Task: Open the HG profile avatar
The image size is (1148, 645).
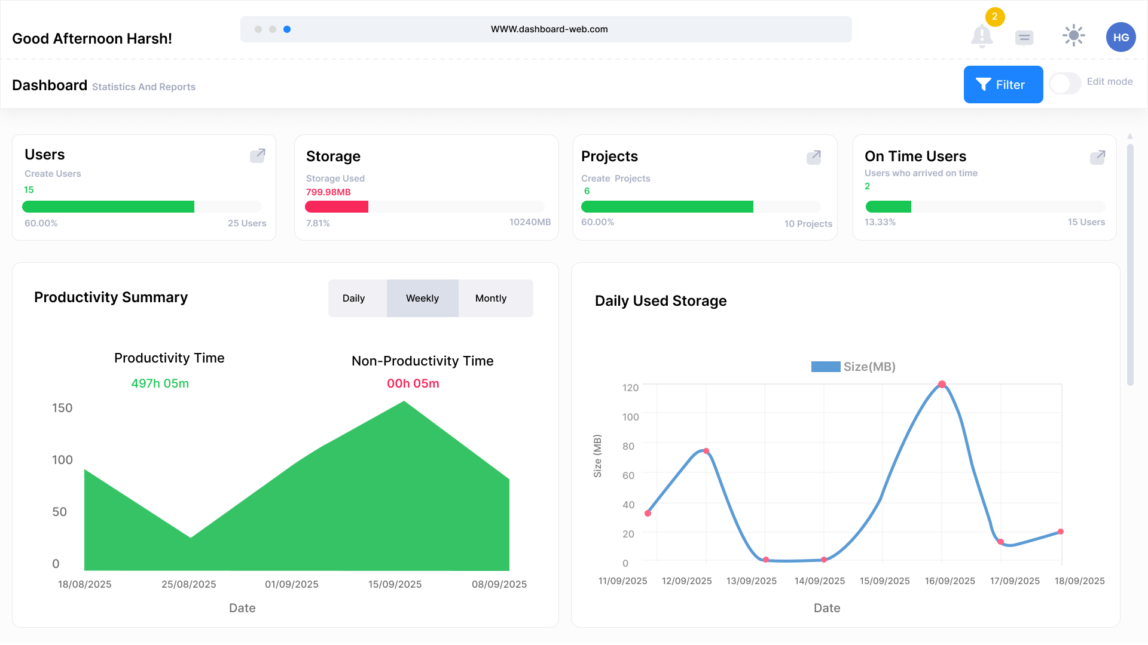Action: (1120, 37)
